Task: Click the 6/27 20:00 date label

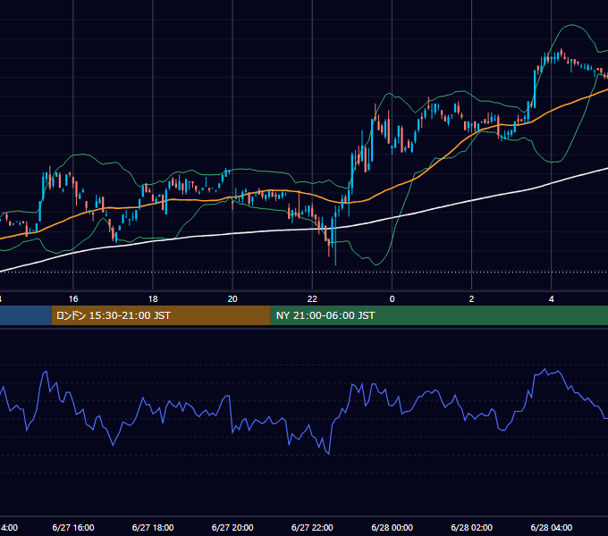Action: tap(232, 527)
